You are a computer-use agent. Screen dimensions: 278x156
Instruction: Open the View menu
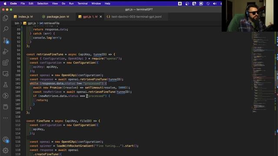(x=55, y=3)
